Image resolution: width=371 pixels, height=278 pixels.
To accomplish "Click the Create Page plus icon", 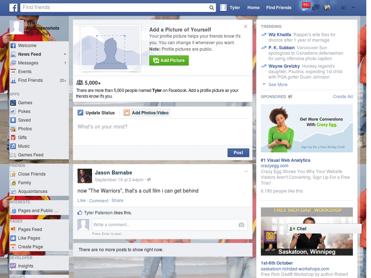I will click(x=13, y=247).
